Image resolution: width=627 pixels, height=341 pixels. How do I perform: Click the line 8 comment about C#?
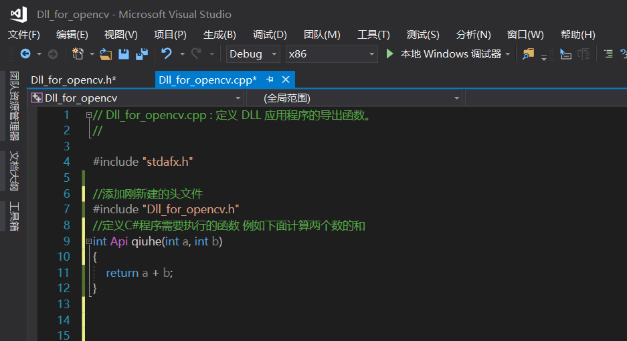[x=229, y=226]
